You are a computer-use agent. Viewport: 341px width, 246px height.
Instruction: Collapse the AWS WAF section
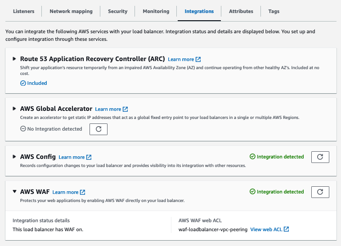[14, 192]
